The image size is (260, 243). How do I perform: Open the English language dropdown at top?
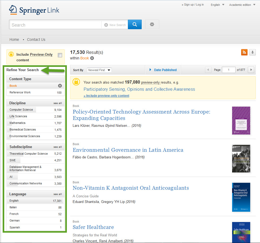tap(217, 5)
